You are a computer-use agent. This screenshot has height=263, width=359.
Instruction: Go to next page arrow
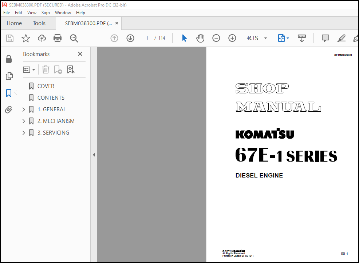130,38
